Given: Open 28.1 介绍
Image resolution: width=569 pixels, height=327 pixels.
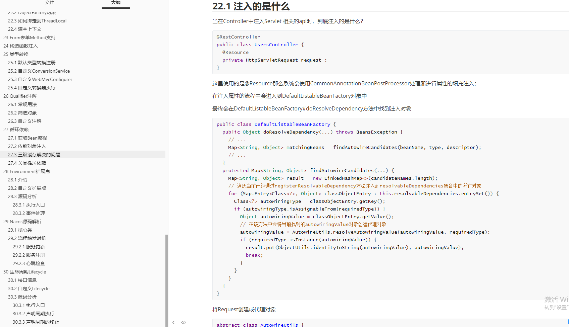Looking at the screenshot, I should tap(18, 180).
